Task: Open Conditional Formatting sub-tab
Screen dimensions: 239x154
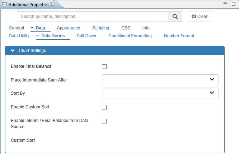Action: (130, 36)
